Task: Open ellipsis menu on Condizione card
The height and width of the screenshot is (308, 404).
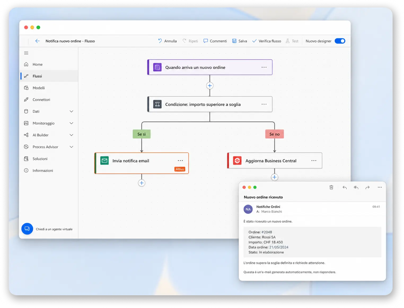Action: (264, 104)
